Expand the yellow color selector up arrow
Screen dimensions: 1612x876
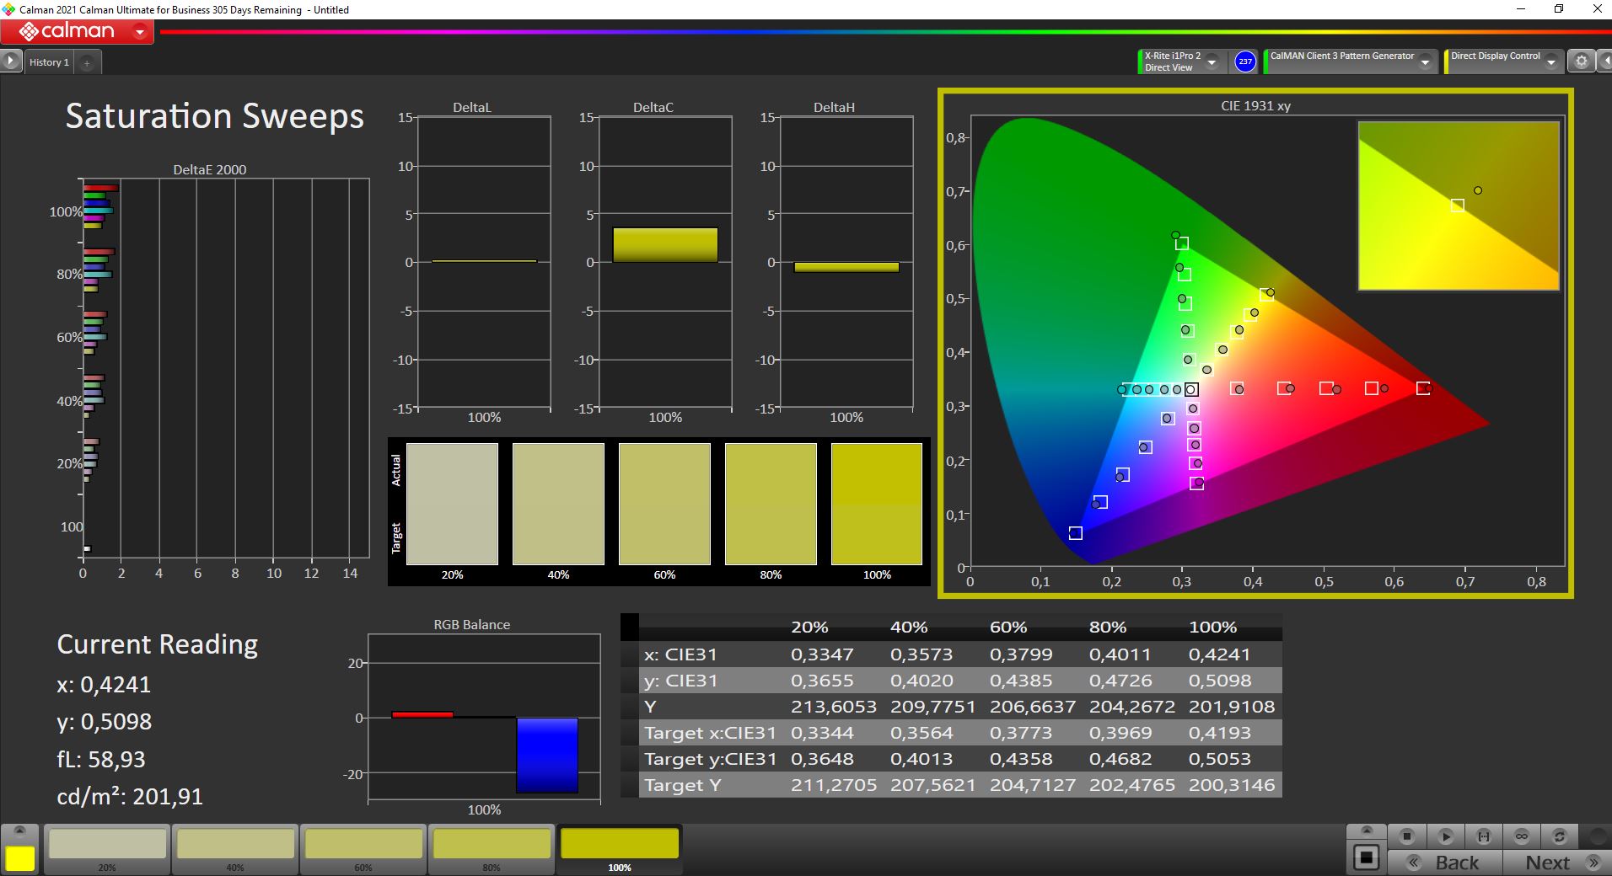(20, 831)
